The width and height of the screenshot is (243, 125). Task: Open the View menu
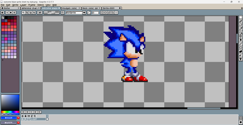coord(48,5)
